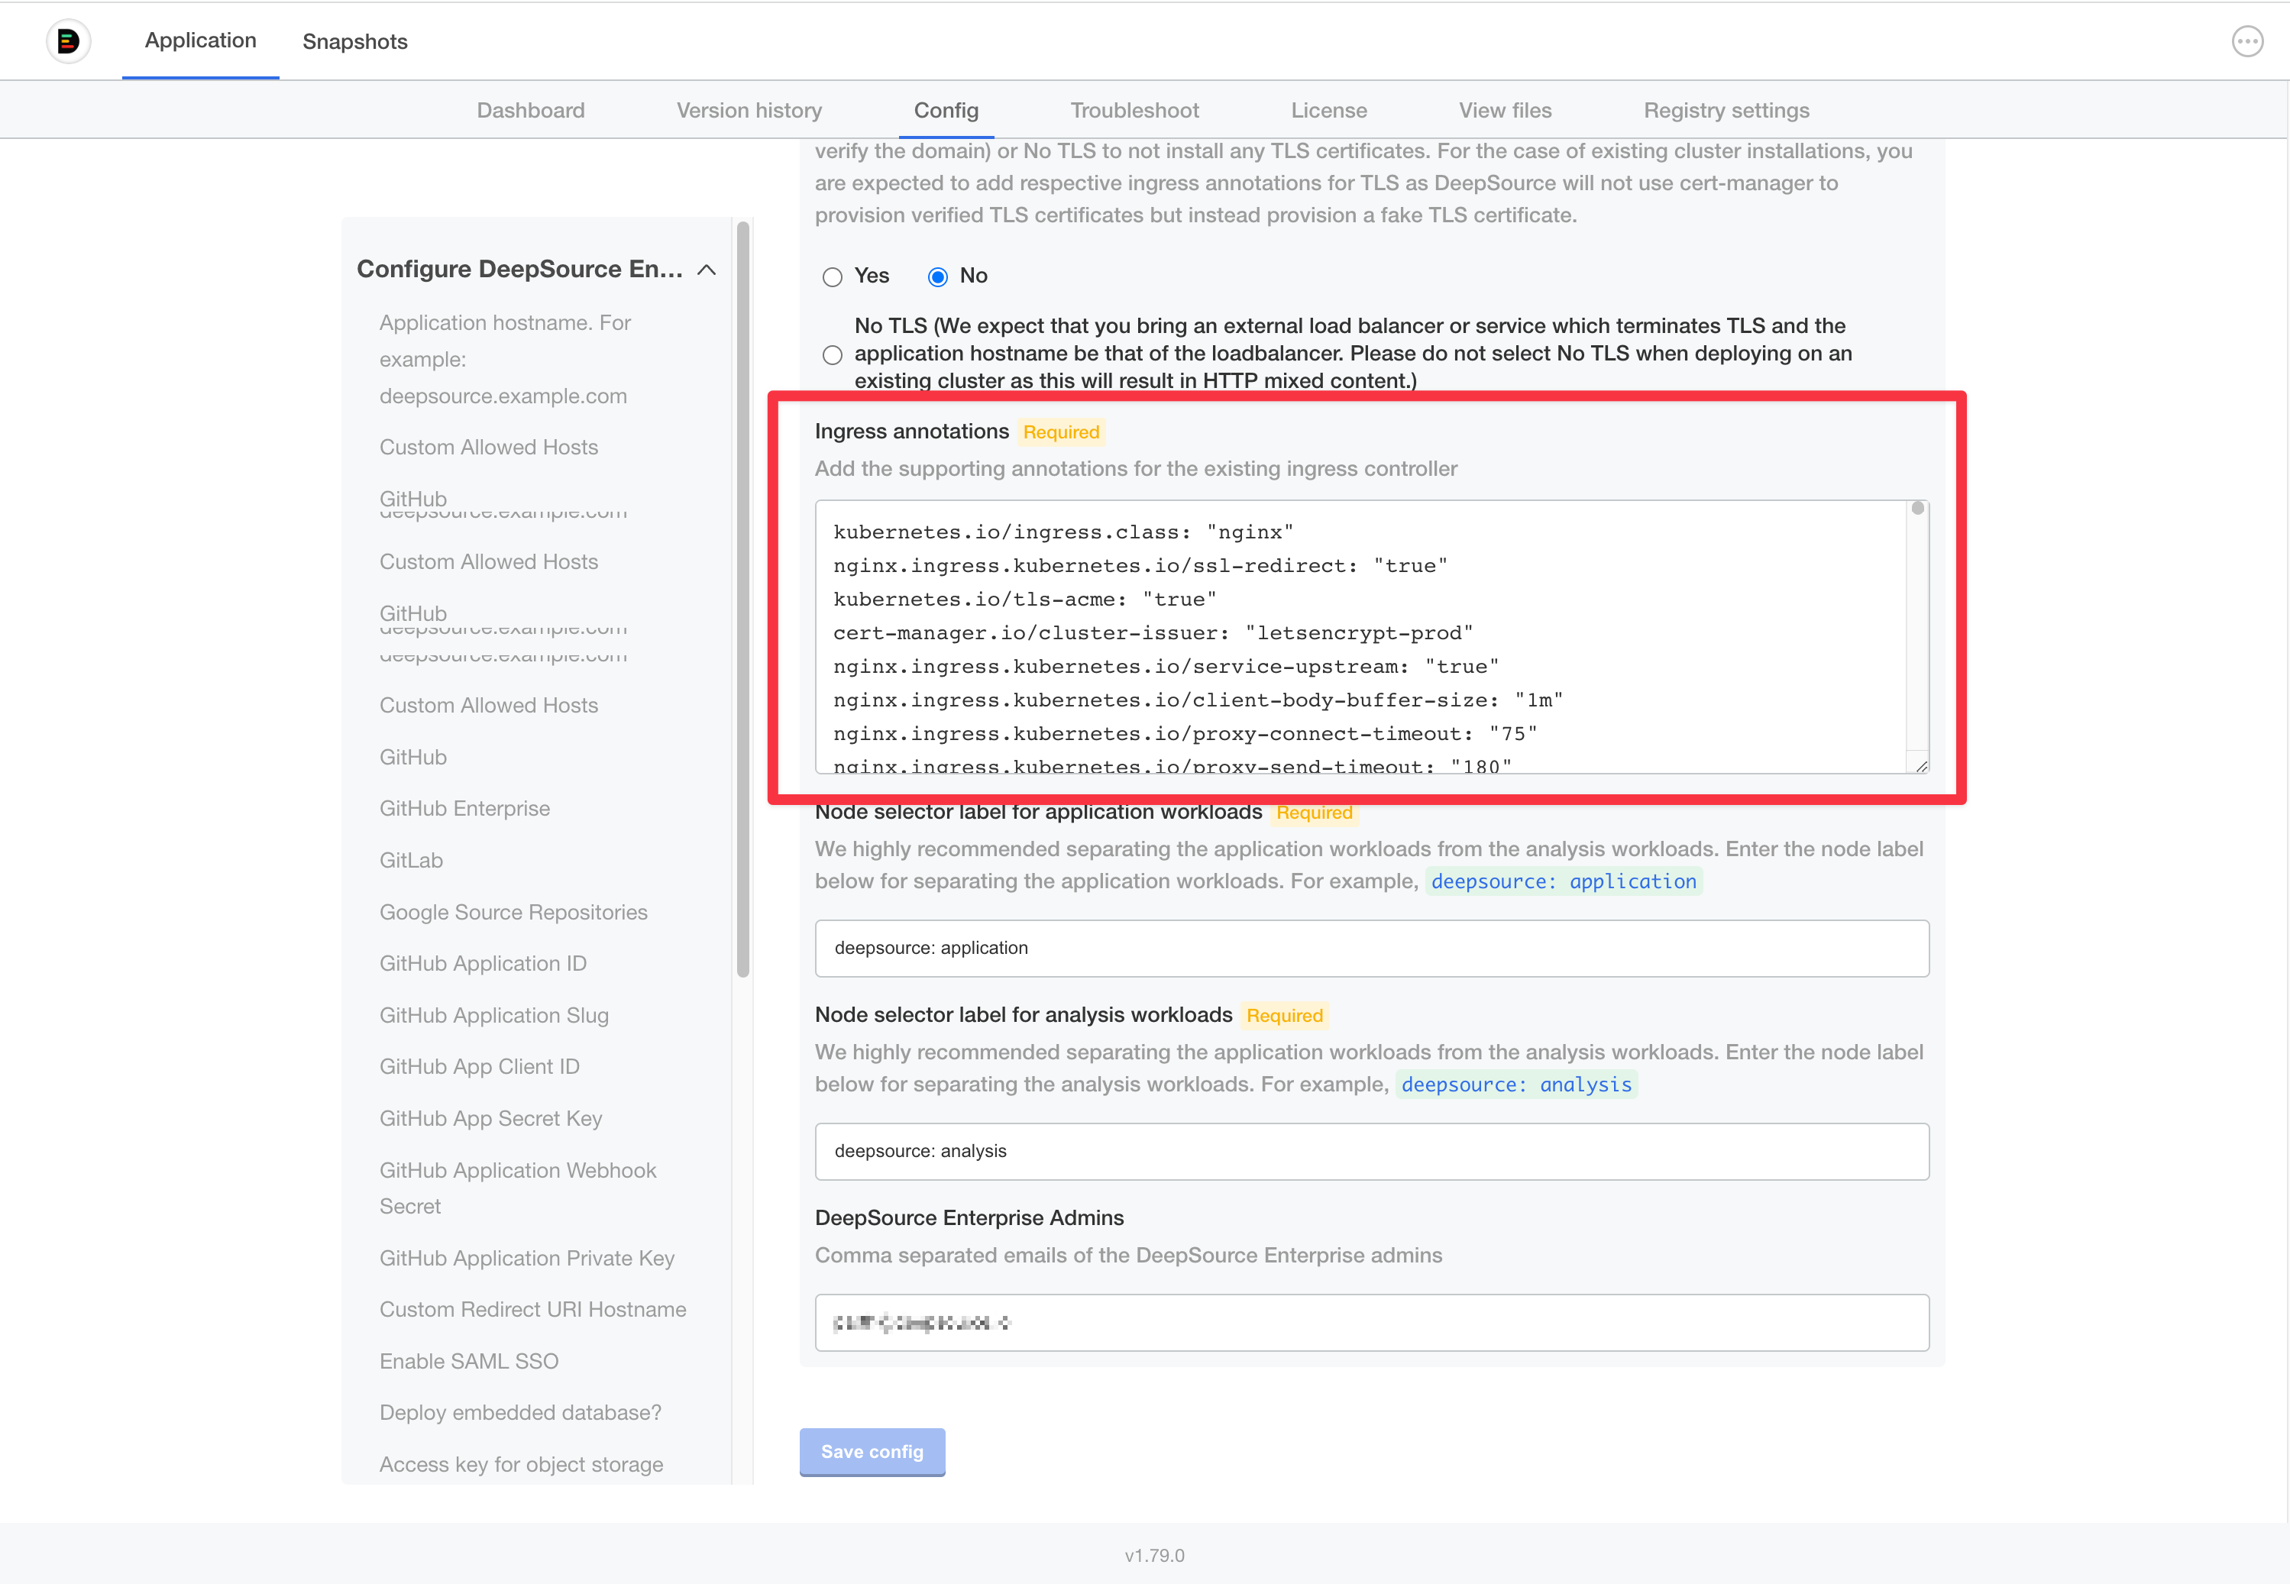Switch to the Snapshots tab

pos(354,40)
